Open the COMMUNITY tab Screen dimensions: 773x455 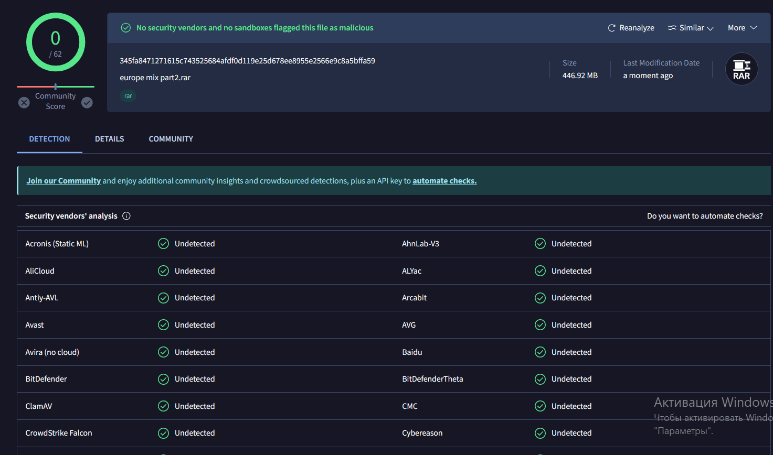pyautogui.click(x=171, y=139)
